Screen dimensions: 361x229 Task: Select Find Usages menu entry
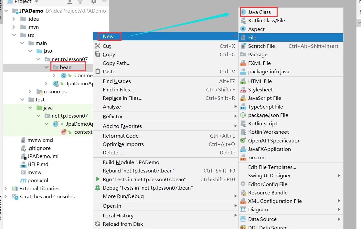(x=165, y=81)
